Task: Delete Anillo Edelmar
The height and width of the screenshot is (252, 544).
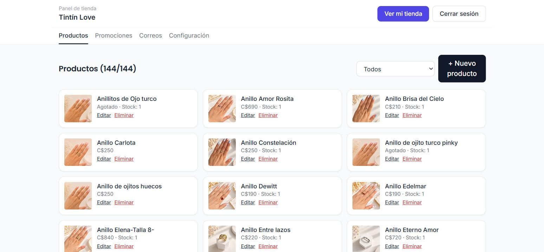Action: [412, 202]
